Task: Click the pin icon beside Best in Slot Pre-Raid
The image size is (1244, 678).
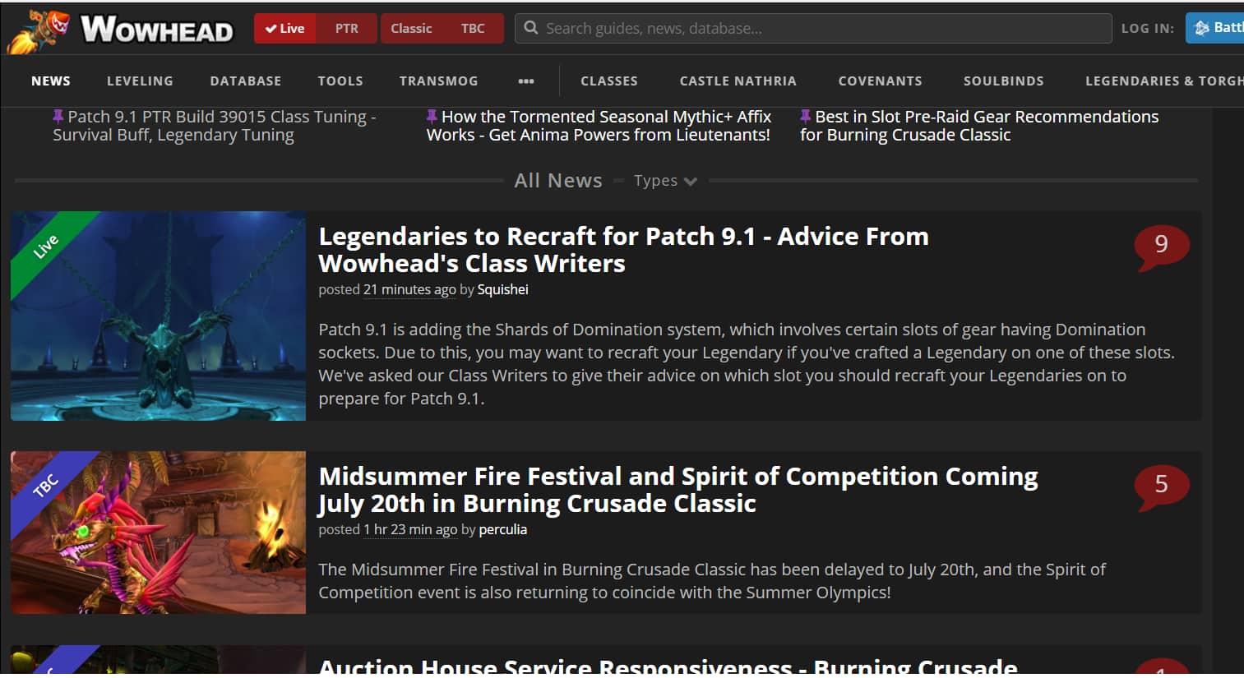Action: (x=806, y=117)
